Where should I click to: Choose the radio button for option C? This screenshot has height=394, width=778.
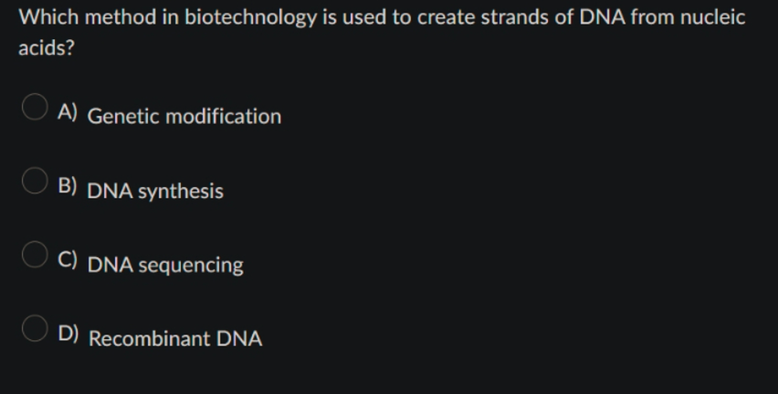point(35,254)
